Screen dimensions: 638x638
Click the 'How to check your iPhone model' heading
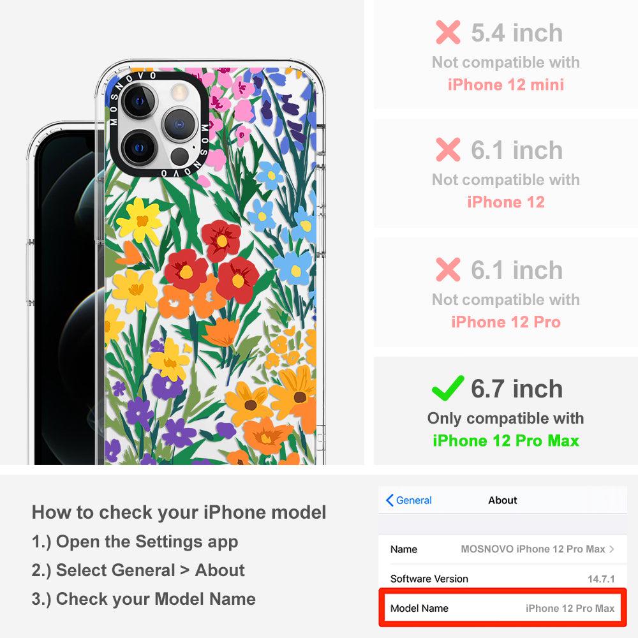pos(179,512)
